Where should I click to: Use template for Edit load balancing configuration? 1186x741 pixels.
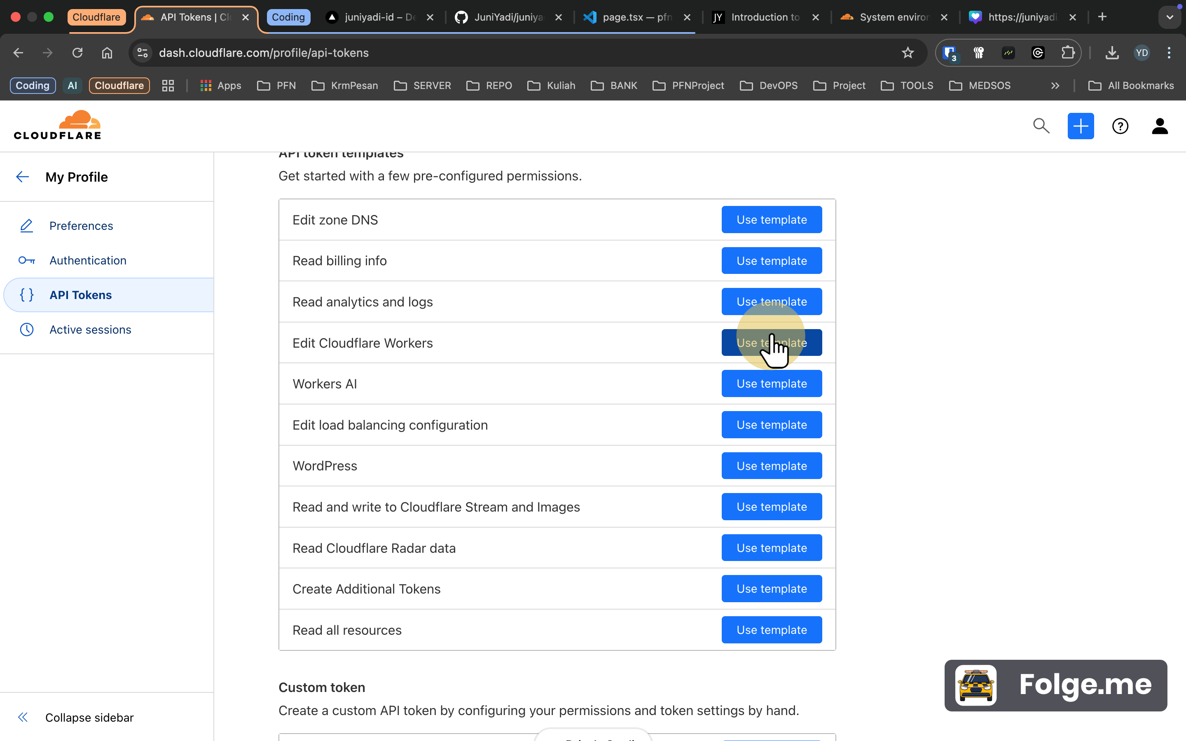[x=772, y=424]
